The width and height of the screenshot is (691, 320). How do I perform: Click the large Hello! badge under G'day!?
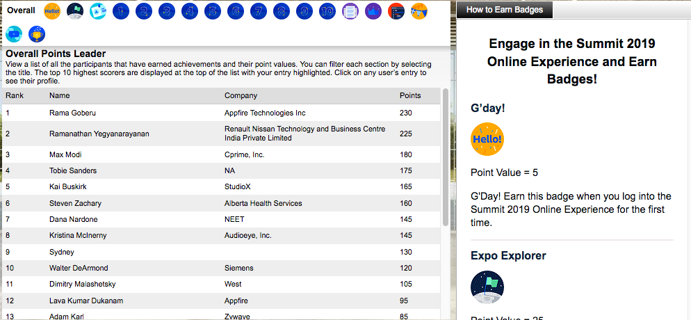[x=487, y=139]
